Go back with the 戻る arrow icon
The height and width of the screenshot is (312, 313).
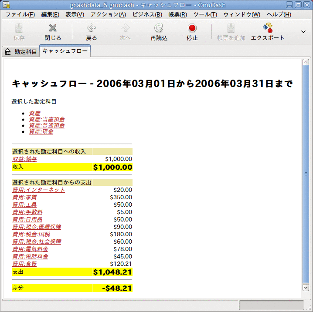[x=92, y=28]
